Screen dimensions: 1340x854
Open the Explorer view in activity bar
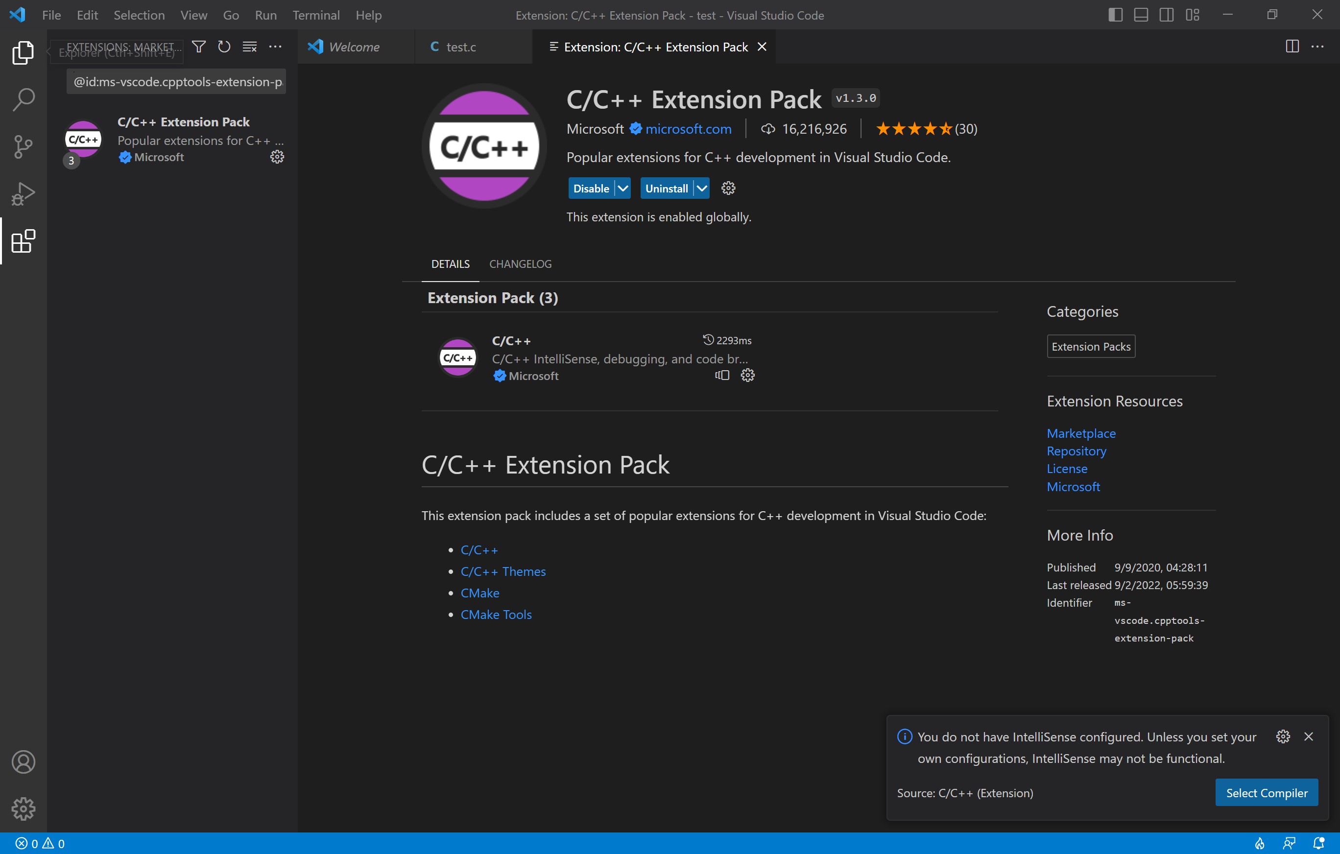(x=23, y=52)
